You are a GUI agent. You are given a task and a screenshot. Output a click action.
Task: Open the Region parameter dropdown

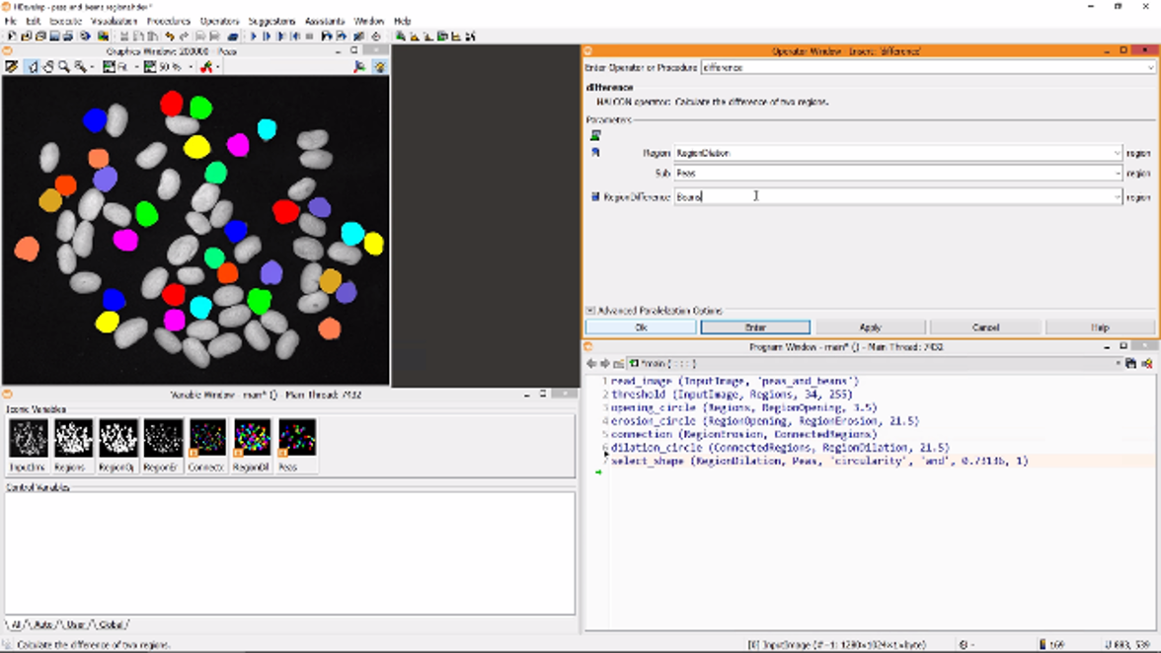coord(1117,153)
